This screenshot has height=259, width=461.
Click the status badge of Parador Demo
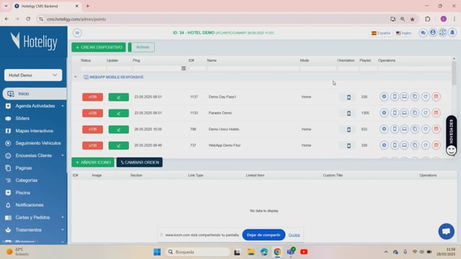[x=93, y=113]
